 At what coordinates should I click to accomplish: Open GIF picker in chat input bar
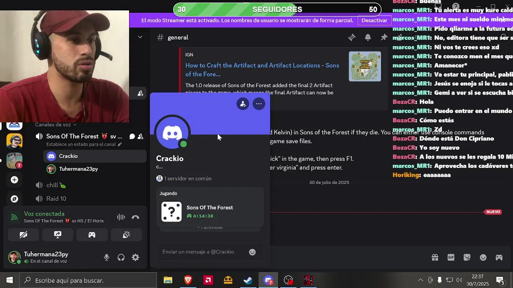[x=451, y=258]
